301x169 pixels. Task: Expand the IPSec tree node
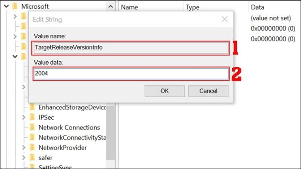24,117
